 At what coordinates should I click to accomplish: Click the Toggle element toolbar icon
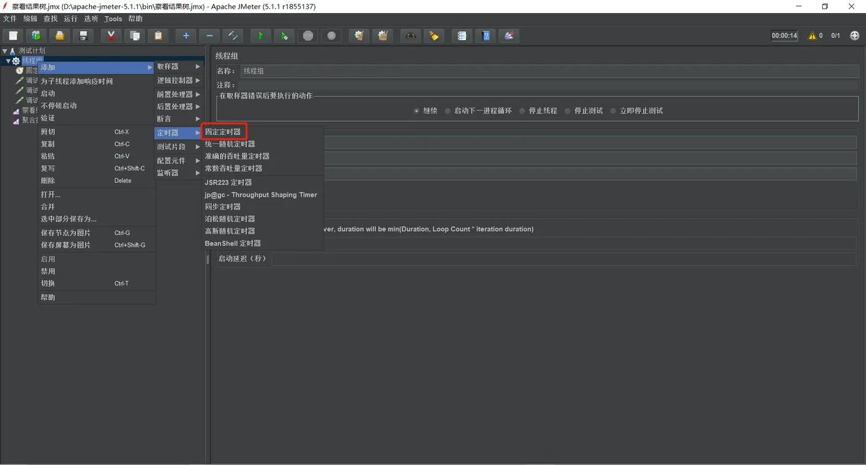(x=233, y=36)
